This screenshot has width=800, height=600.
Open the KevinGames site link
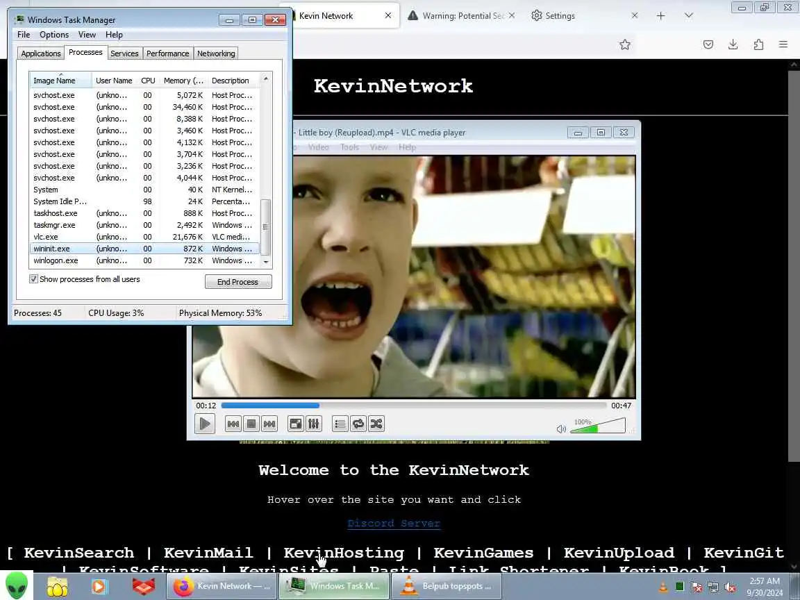pos(483,553)
